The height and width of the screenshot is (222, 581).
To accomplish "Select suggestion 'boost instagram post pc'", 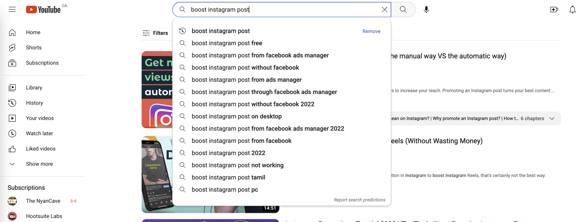I will (281, 189).
